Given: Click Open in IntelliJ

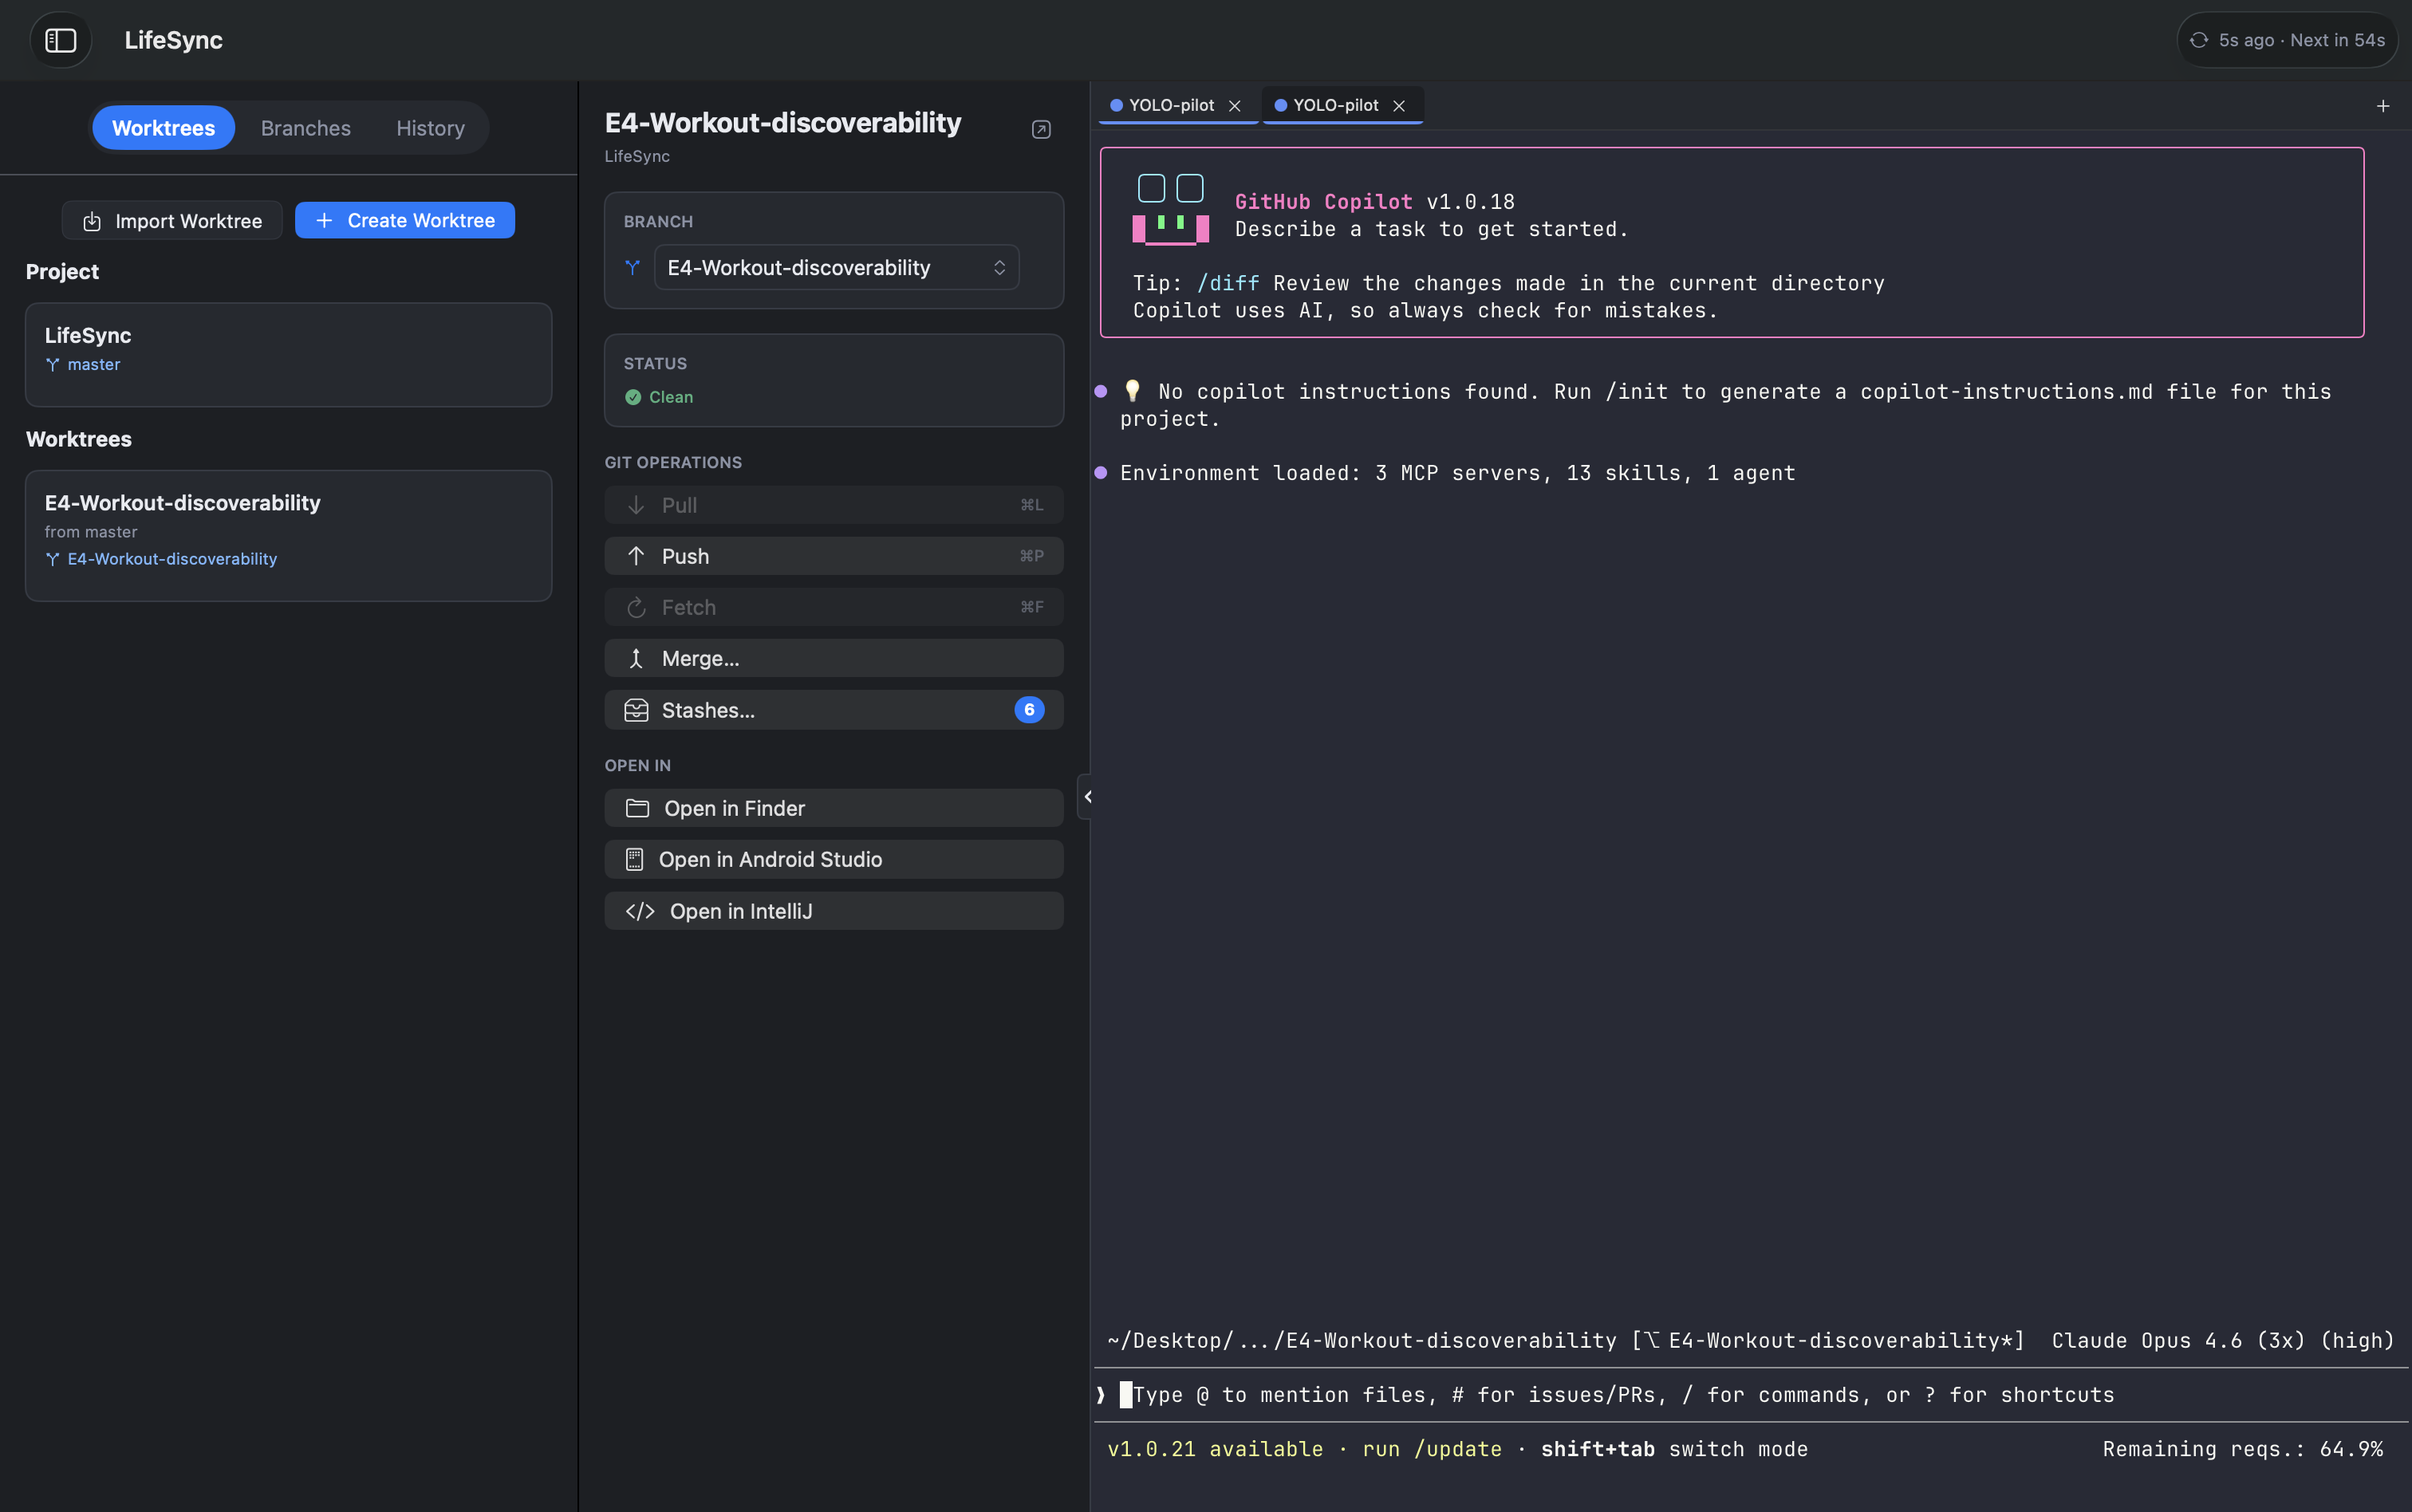Looking at the screenshot, I should 834,911.
